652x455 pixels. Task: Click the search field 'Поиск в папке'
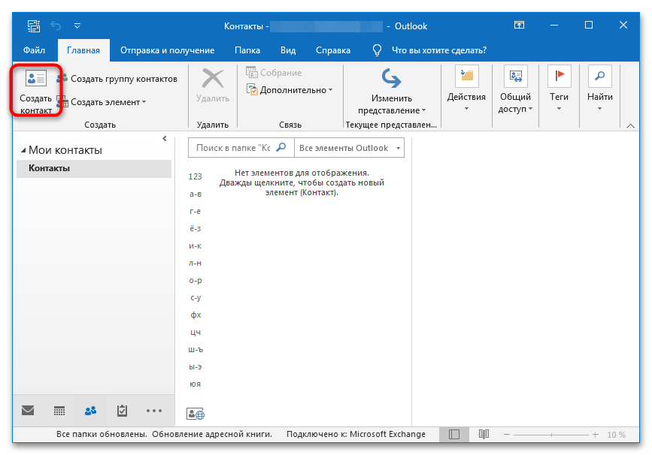coord(233,148)
